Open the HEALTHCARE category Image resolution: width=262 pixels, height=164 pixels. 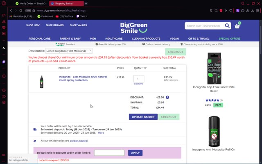114,39
